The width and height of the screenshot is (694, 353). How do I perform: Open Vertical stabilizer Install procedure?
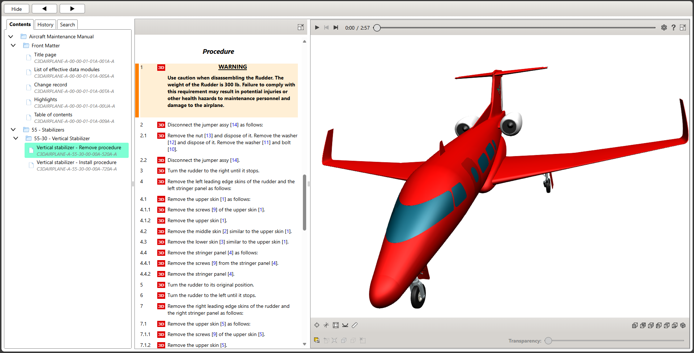tap(76, 163)
